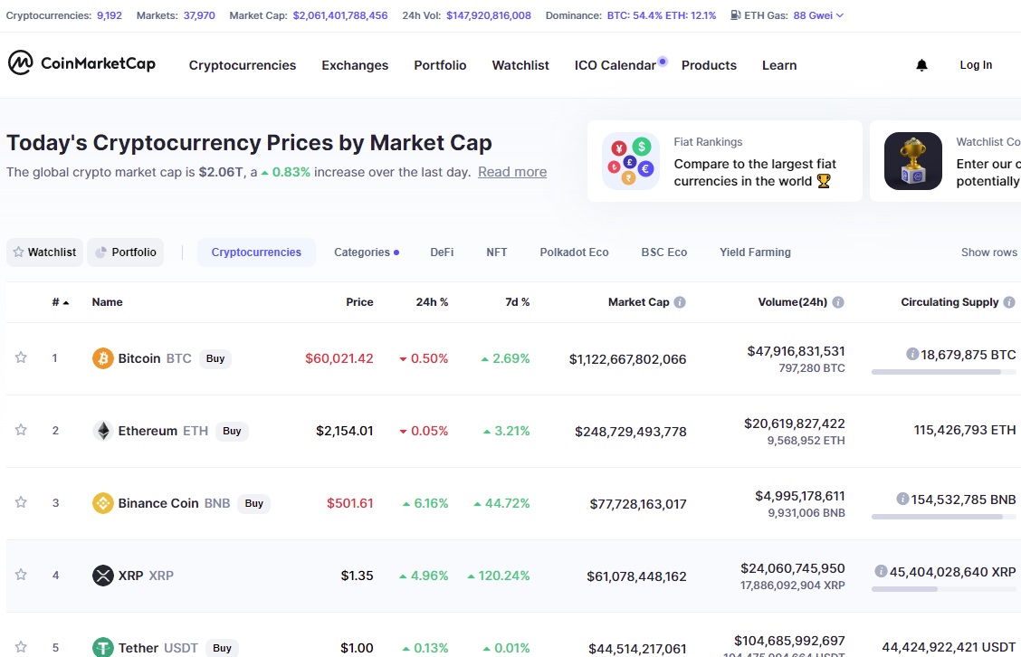The image size is (1021, 657).
Task: Open Market Cap info icon
Action: point(680,302)
